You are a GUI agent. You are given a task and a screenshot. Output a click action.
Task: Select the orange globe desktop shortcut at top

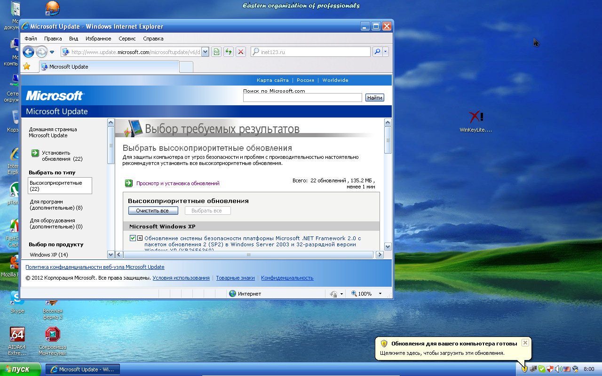[52, 8]
